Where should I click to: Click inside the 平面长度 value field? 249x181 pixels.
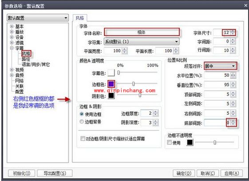coord(165,51)
